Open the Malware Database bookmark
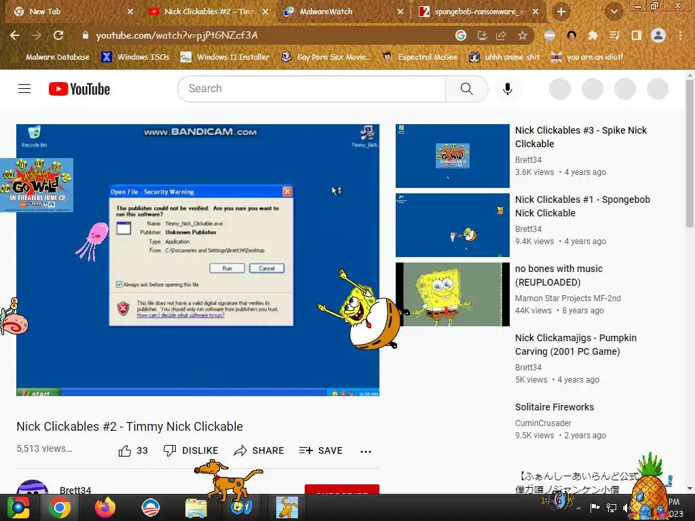Image resolution: width=695 pixels, height=521 pixels. pos(52,57)
